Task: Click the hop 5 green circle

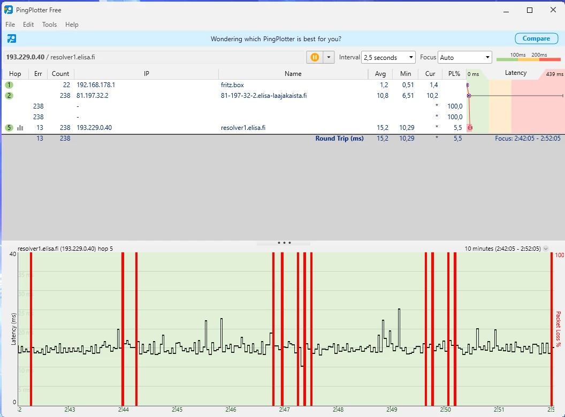Action: [x=9, y=127]
